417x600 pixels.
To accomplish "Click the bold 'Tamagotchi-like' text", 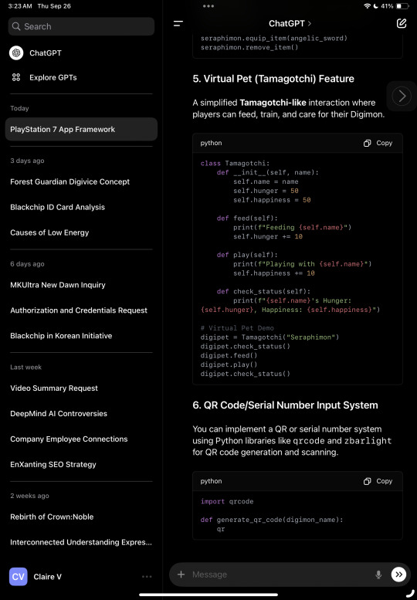I will click(273, 103).
